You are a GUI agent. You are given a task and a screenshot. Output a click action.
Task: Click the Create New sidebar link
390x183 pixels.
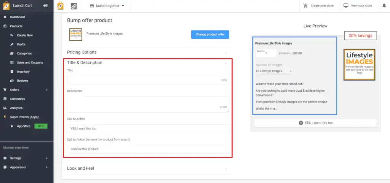(x=25, y=35)
